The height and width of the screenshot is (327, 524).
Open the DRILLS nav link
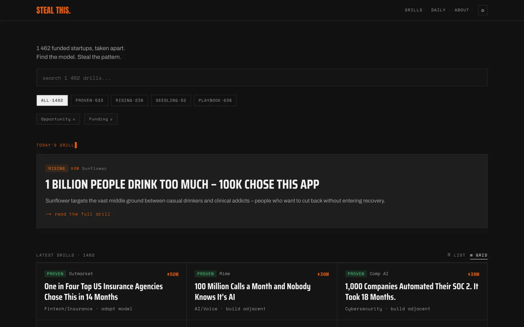[x=414, y=10]
